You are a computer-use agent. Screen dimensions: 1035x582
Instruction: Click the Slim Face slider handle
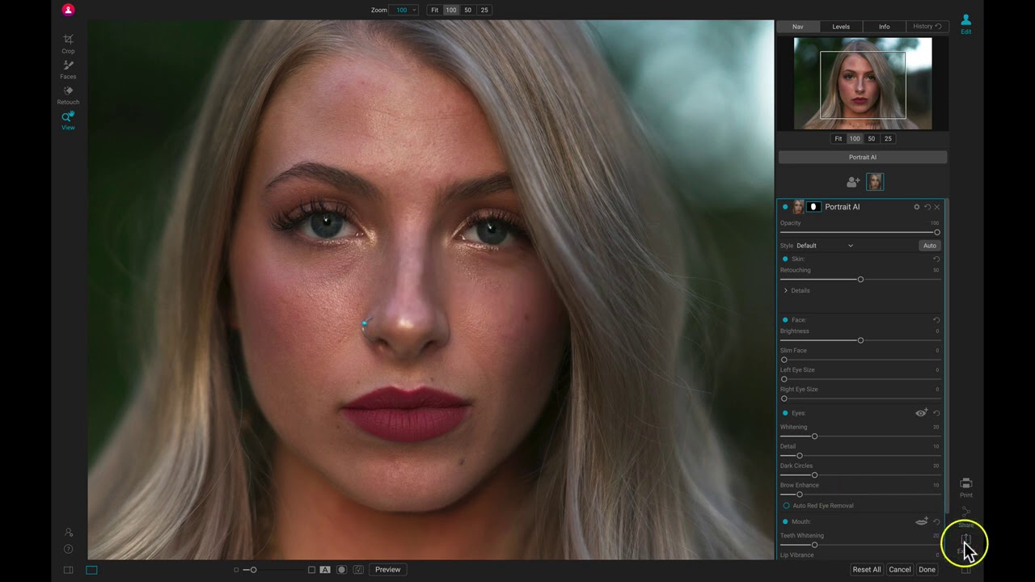784,360
